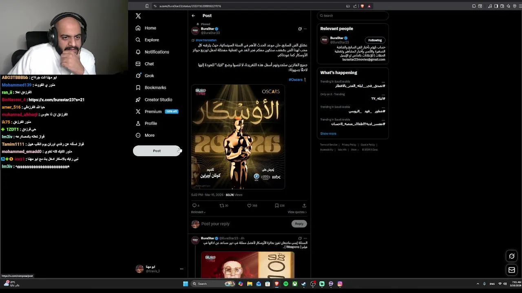Open three-dot menu on the pinned post

click(x=305, y=29)
